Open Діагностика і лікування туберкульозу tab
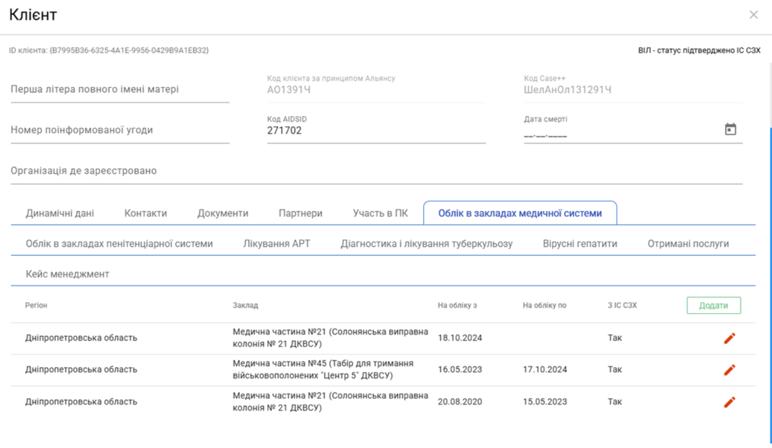 427,244
